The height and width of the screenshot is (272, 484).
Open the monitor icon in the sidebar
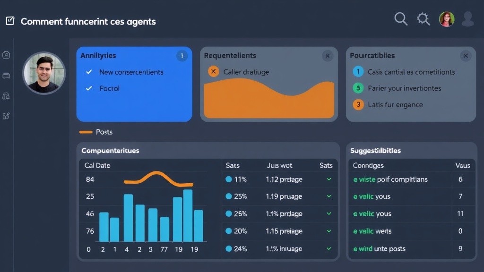[6, 75]
